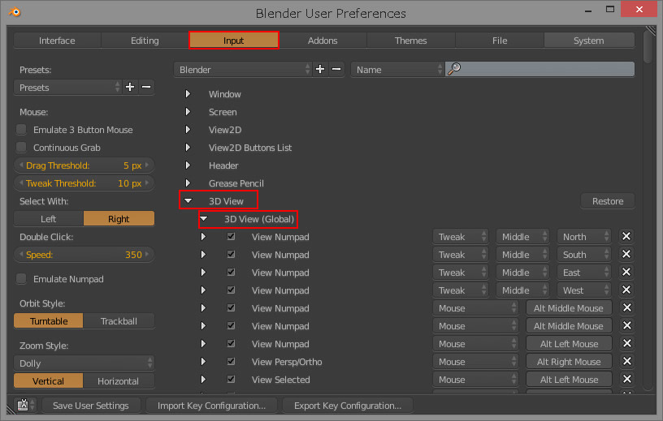Delete the Tweak Middle South keymap entry
Screen dimensions: 663x421
[626, 254]
